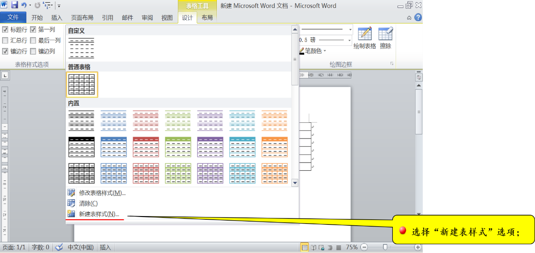The height and width of the screenshot is (253, 535).
Task: Switch to print layout view icon
Action: [x=305, y=247]
